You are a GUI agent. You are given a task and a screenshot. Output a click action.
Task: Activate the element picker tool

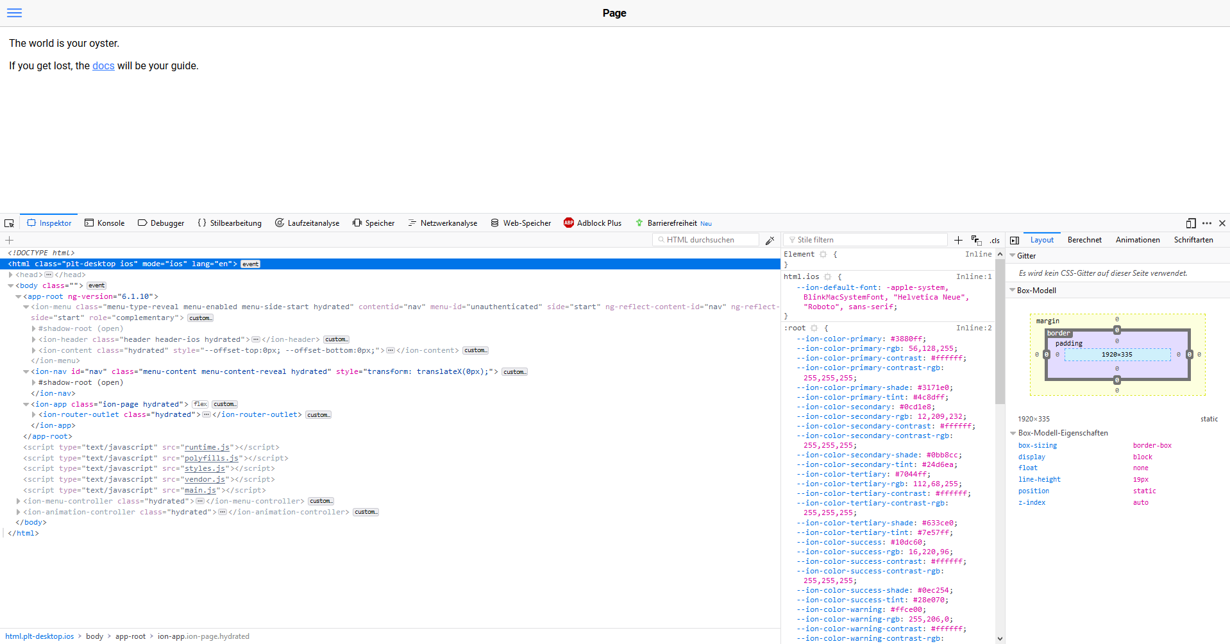pos(10,223)
